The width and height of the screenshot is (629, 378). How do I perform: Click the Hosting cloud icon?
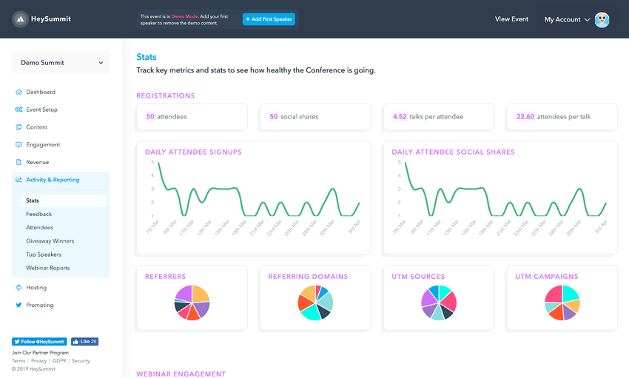pos(18,288)
